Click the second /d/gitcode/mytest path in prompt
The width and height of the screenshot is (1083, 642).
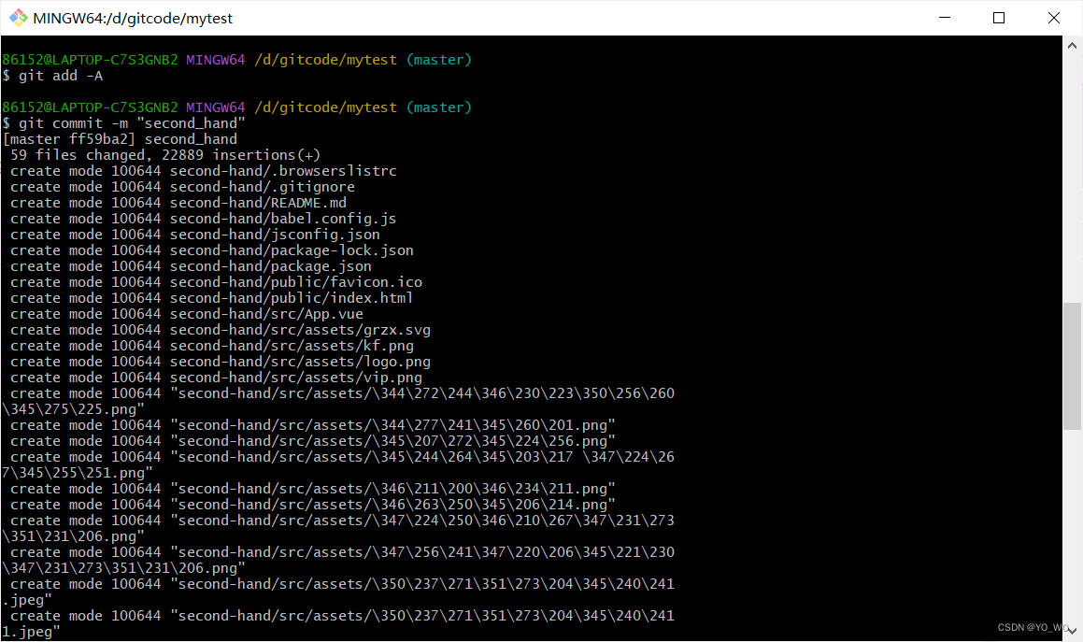[x=326, y=107]
